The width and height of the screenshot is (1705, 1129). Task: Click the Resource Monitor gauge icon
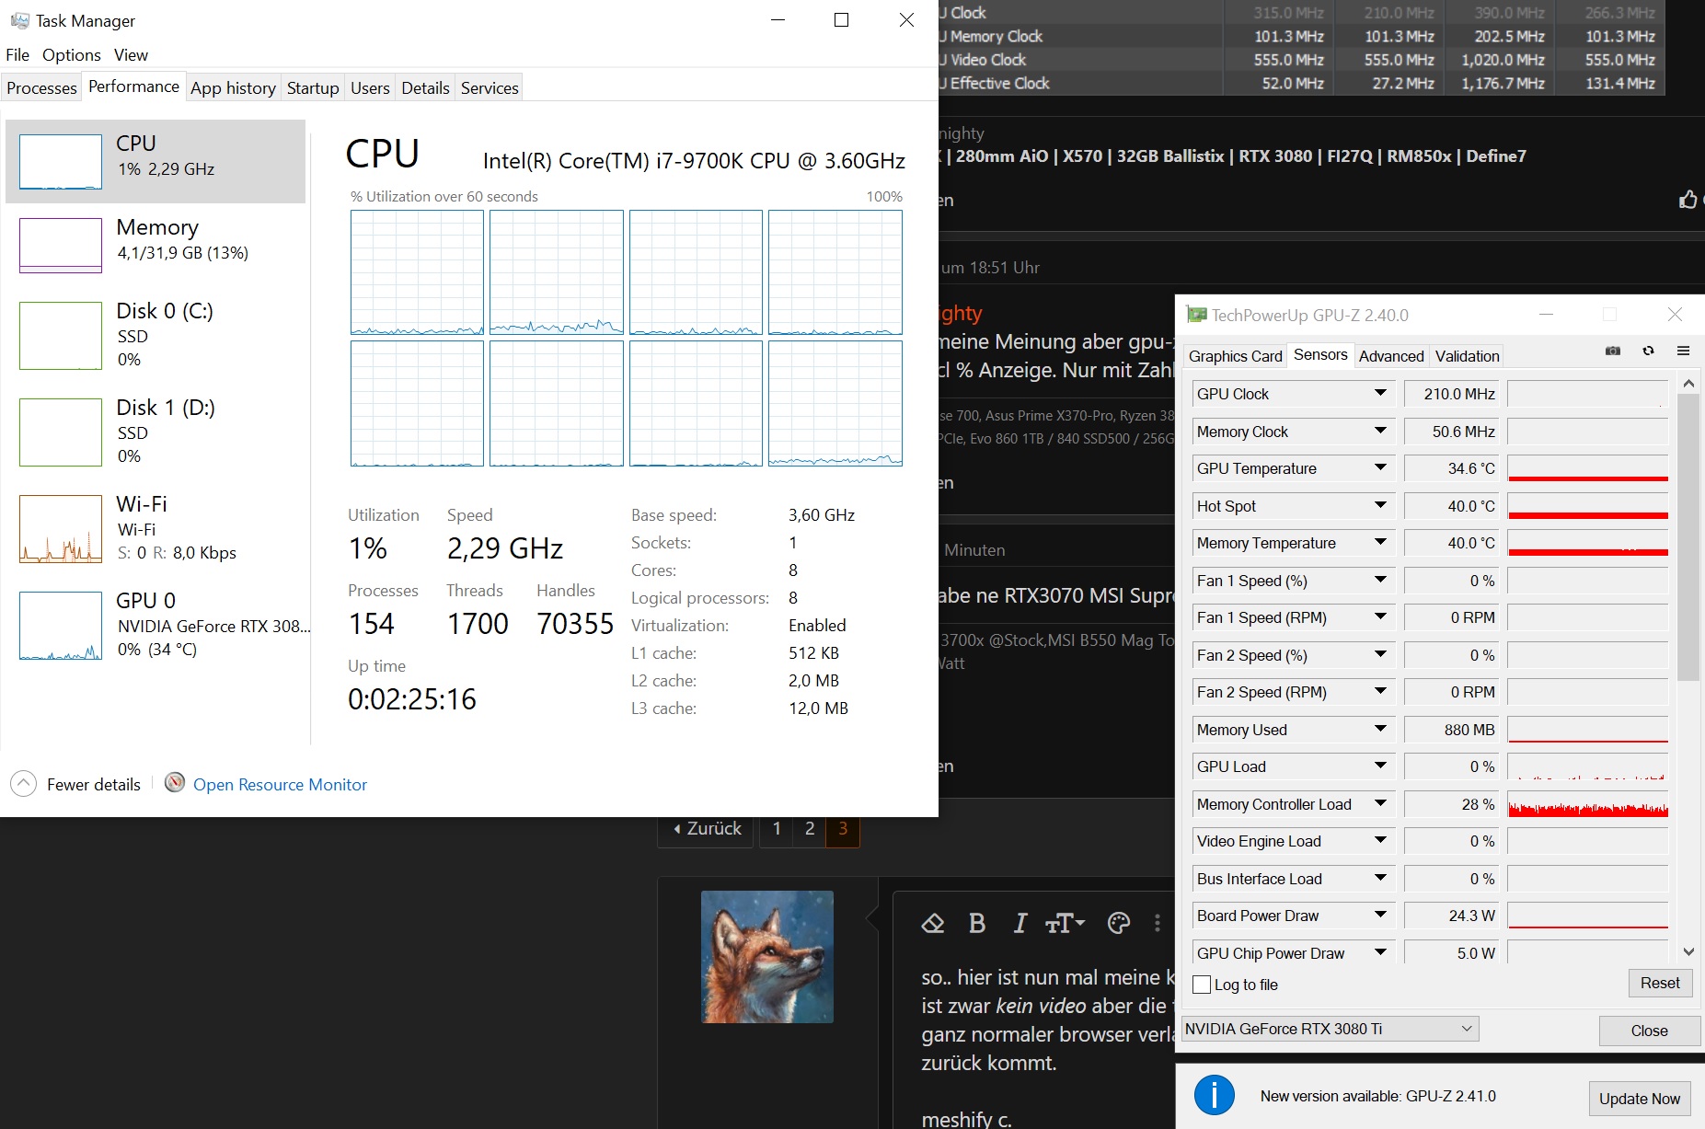[175, 783]
